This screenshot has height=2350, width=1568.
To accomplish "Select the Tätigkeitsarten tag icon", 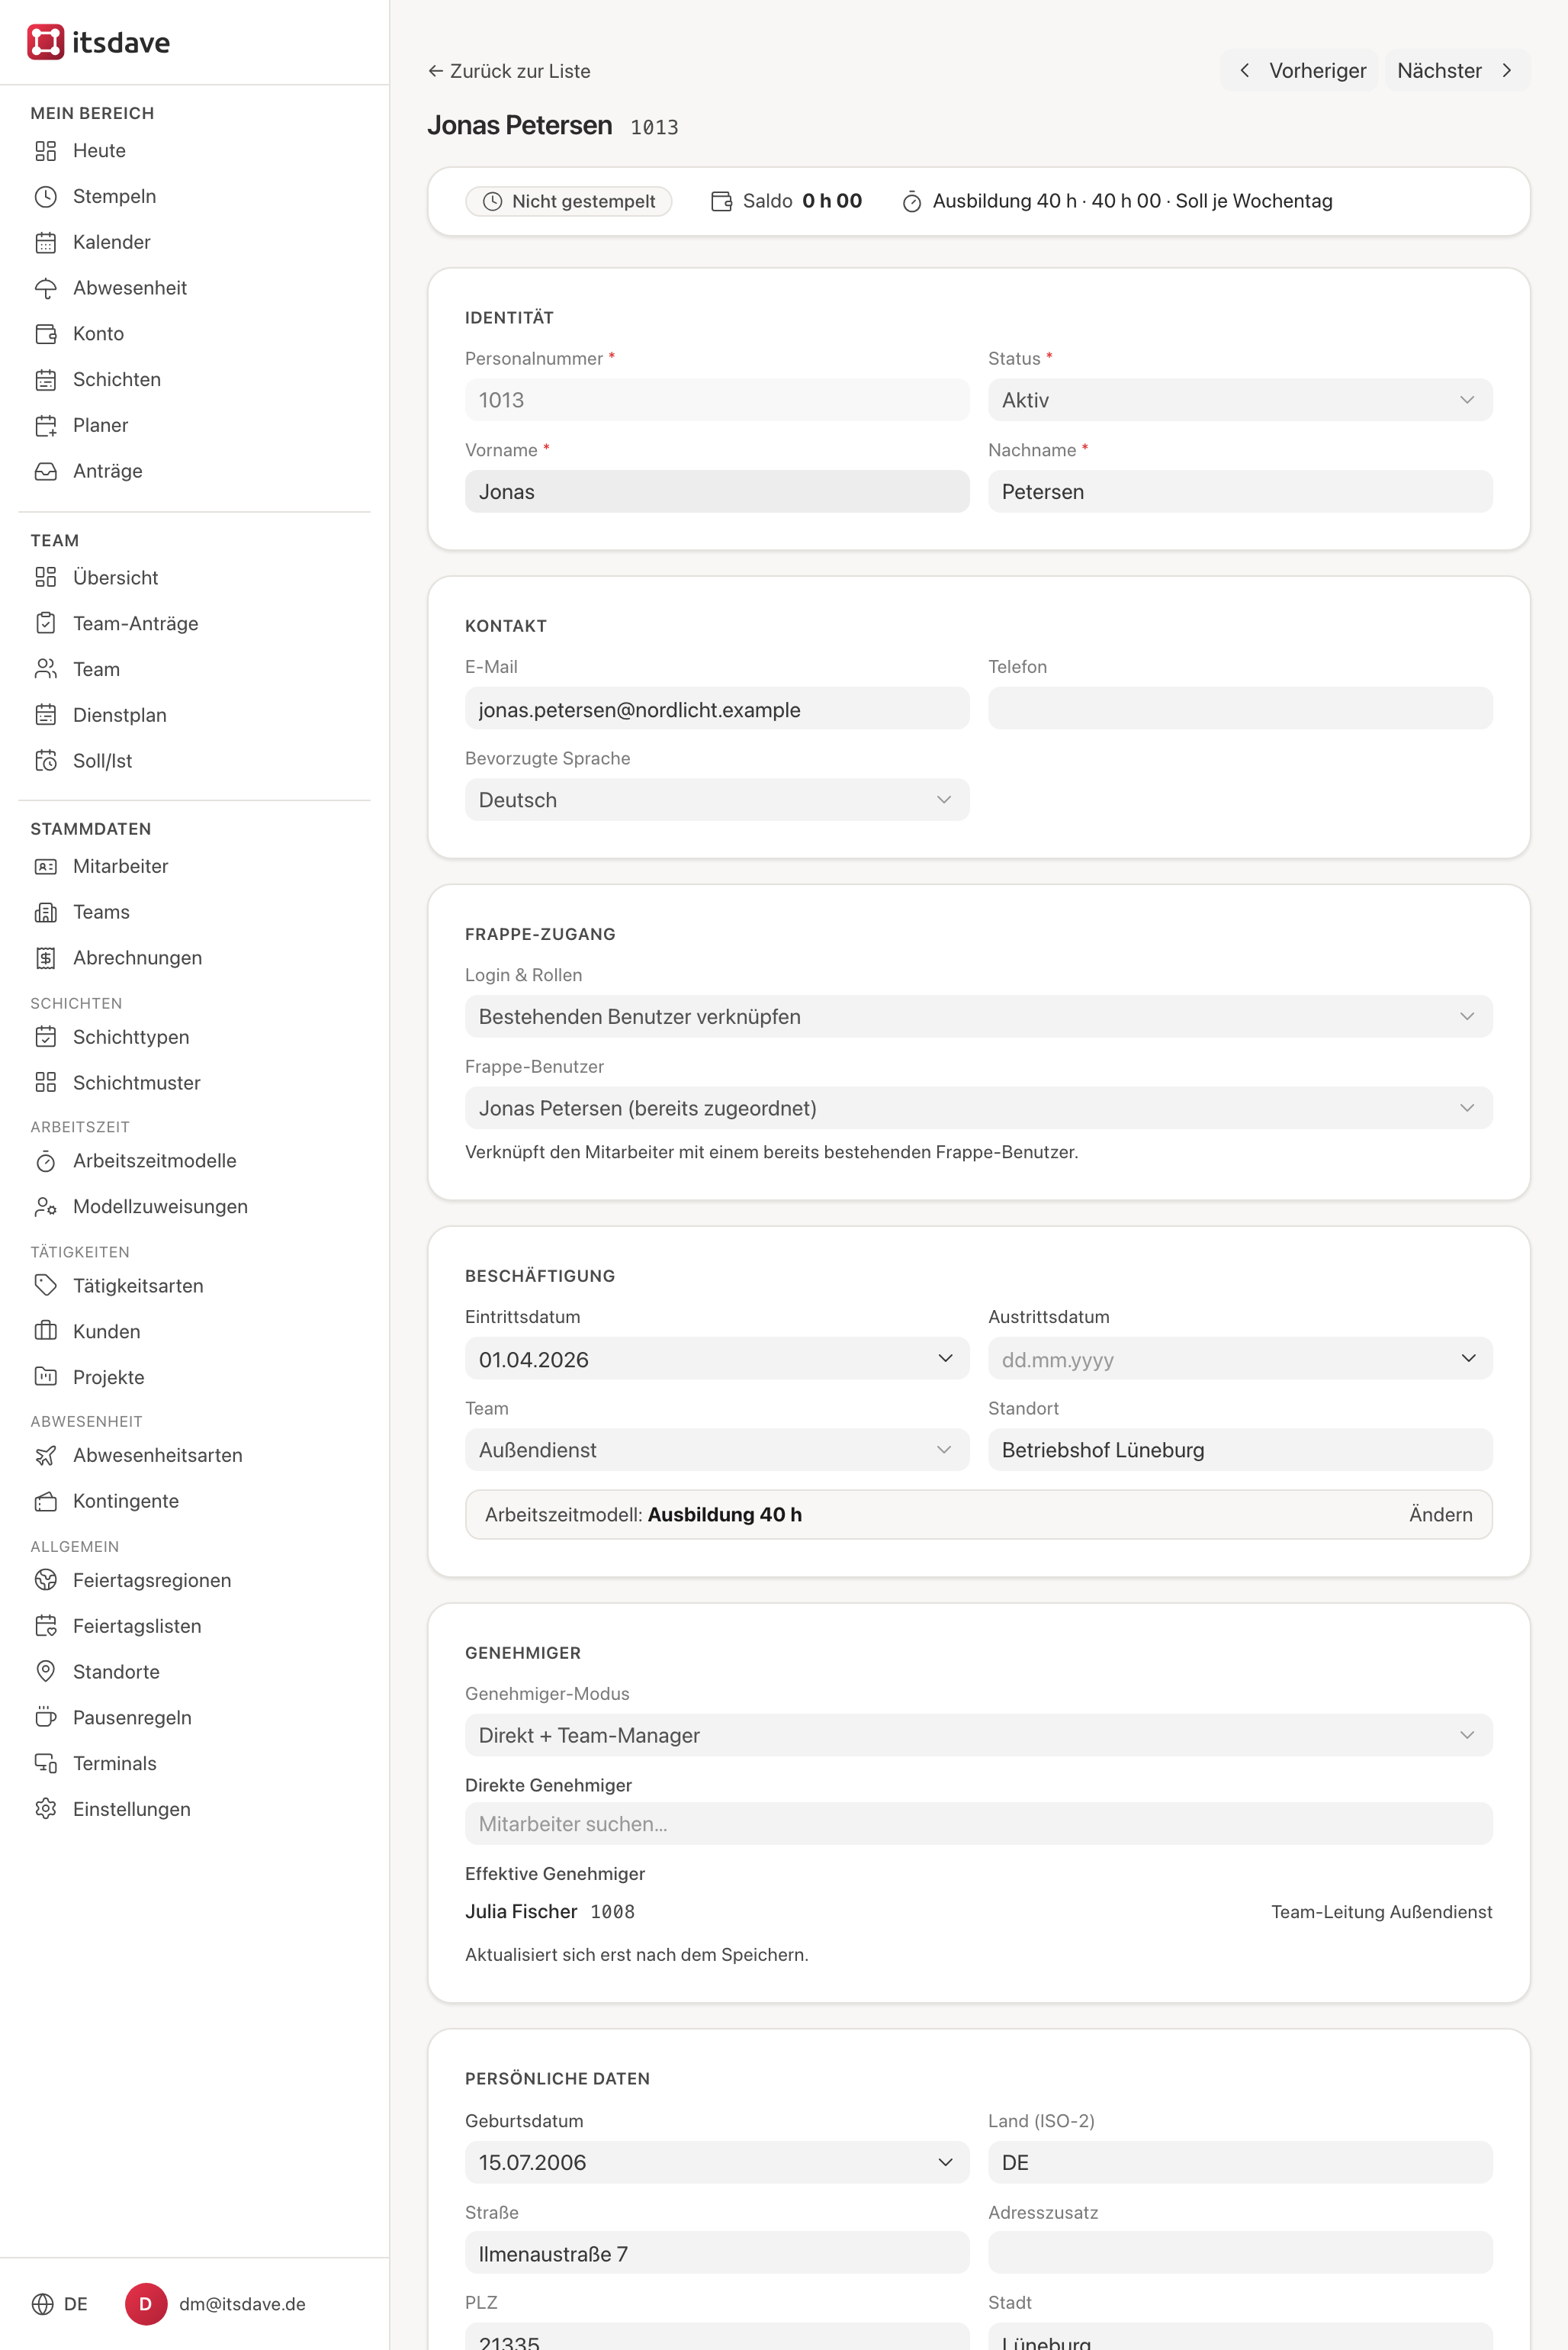I will pos(46,1285).
